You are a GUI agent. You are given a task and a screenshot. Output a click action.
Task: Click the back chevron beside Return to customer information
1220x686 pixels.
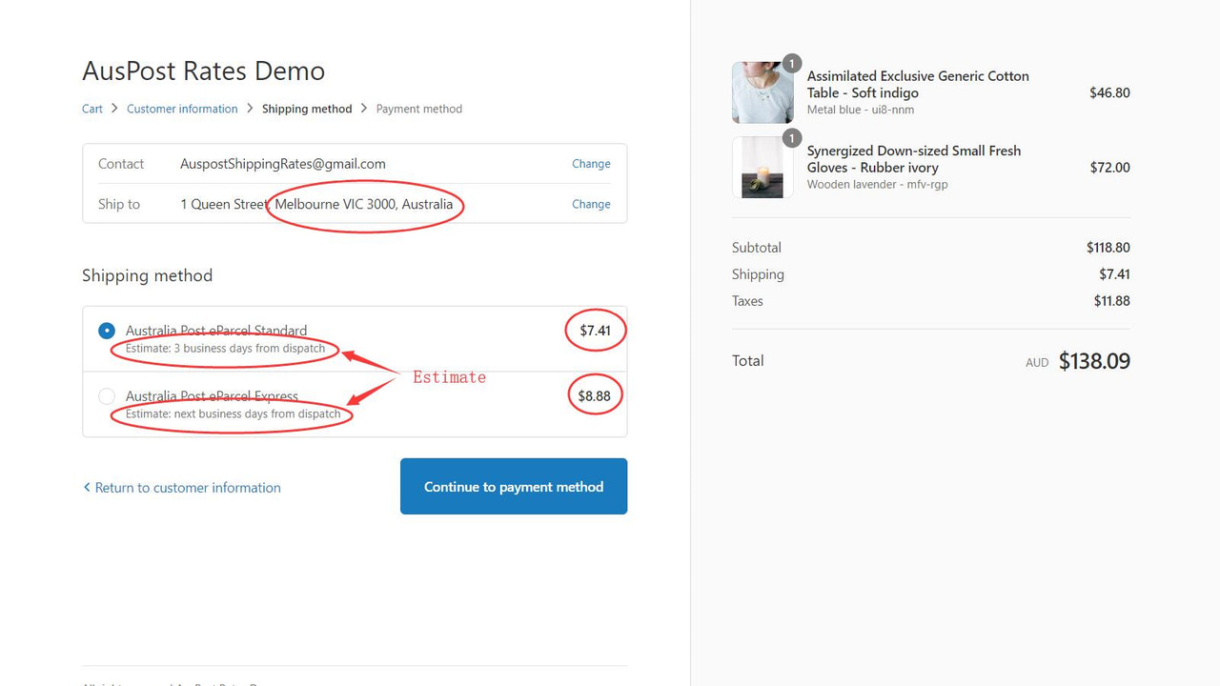tap(87, 487)
